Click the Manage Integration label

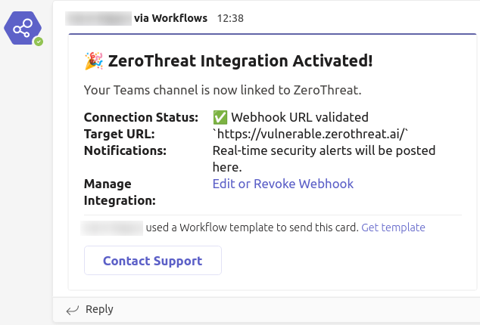[120, 192]
